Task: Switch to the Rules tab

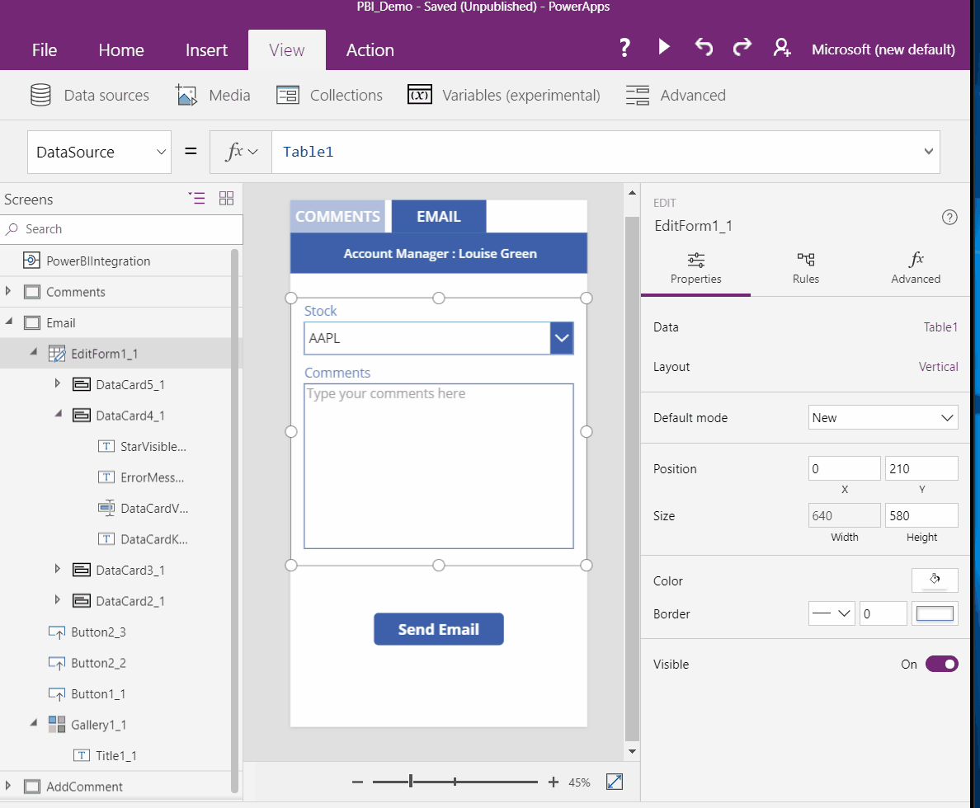Action: pyautogui.click(x=806, y=268)
